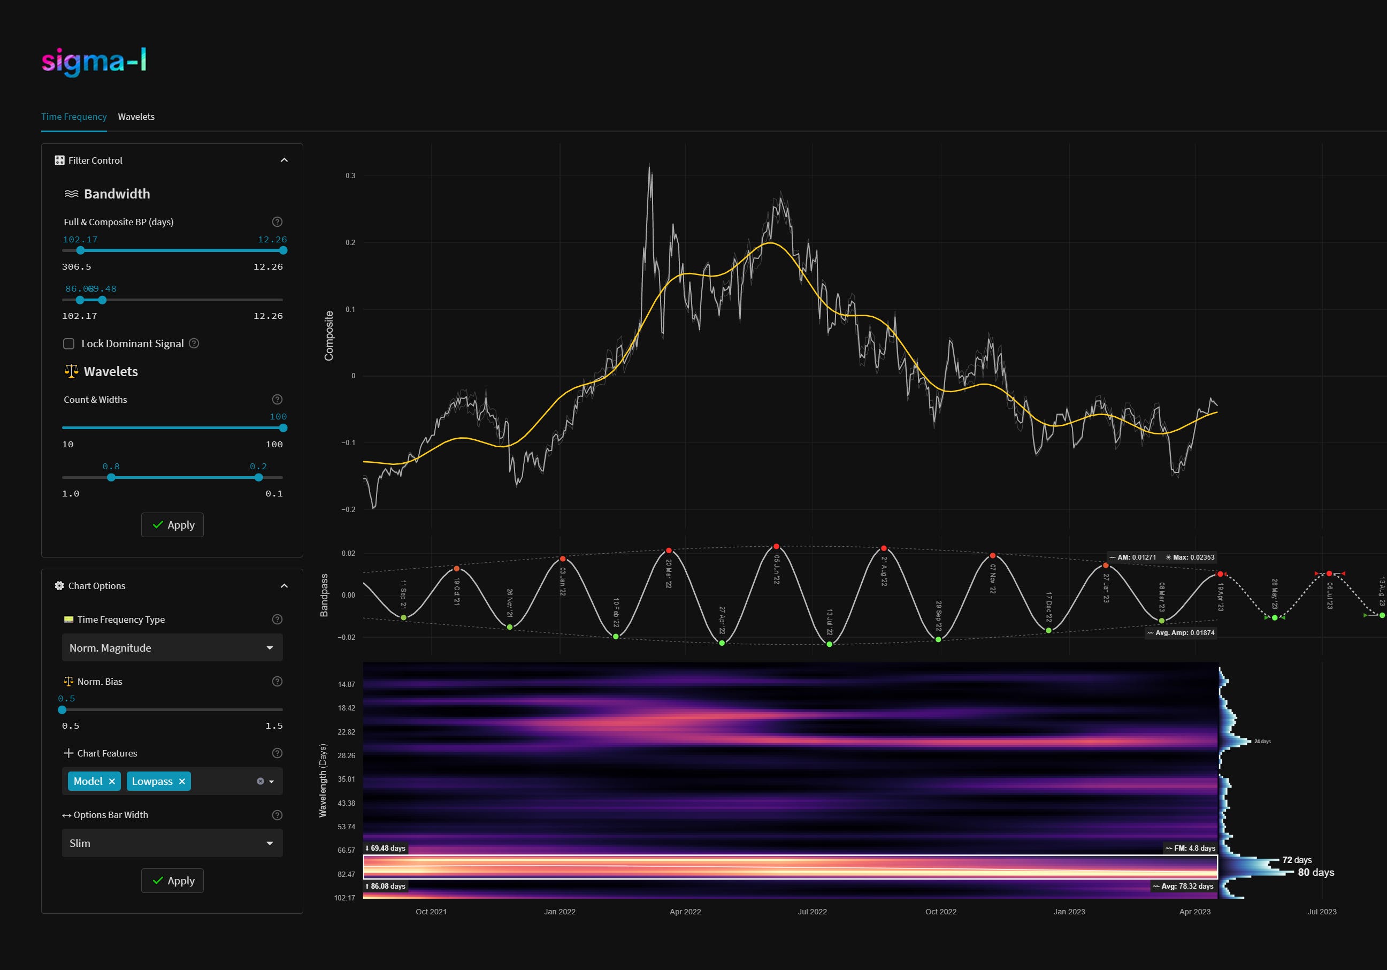
Task: Enable Lock Dominant Signal checkbox
Action: [x=69, y=343]
